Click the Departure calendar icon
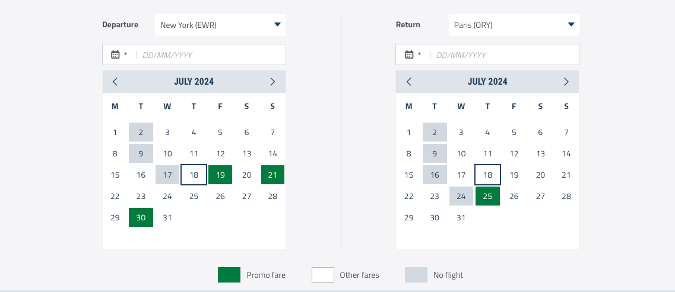Screen dimensions: 675x292 pos(116,55)
